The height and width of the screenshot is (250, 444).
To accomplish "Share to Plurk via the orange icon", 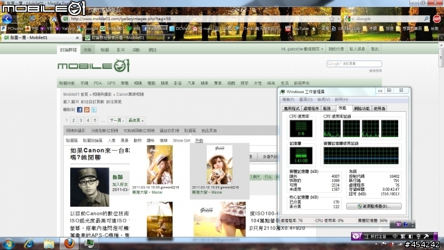I will pyautogui.click(x=87, y=110).
